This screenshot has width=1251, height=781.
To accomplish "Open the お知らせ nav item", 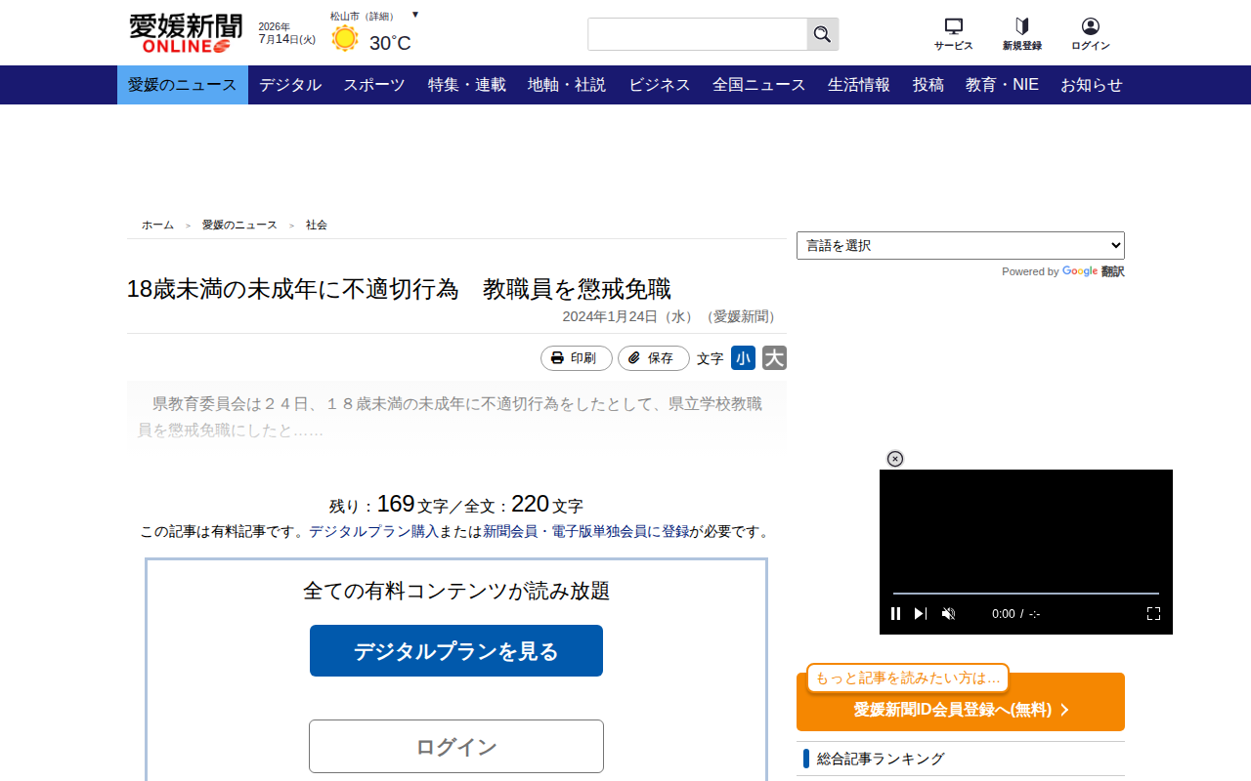I will pos(1092,85).
